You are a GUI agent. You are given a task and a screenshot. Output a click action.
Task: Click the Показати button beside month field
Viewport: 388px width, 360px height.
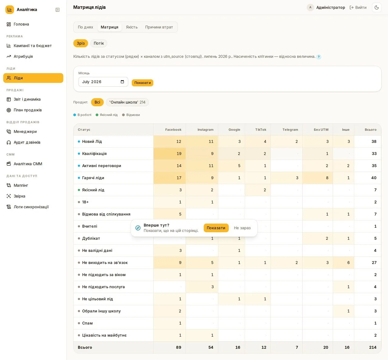point(142,83)
